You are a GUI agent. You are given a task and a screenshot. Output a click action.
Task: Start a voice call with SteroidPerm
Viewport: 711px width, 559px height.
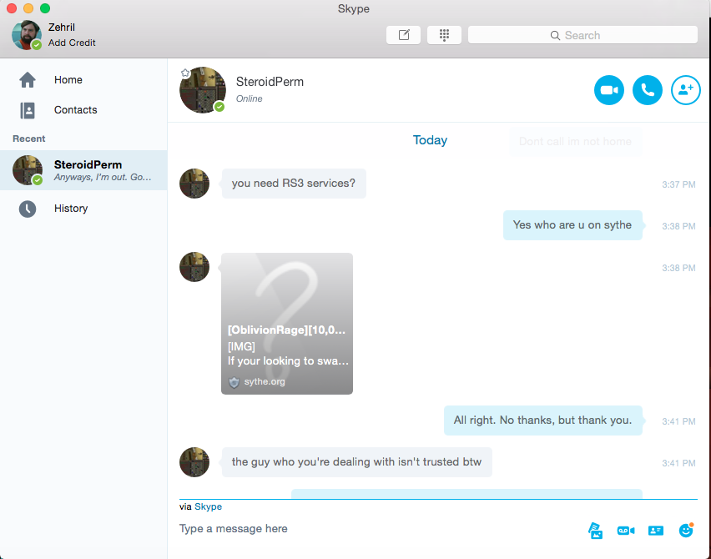click(647, 90)
